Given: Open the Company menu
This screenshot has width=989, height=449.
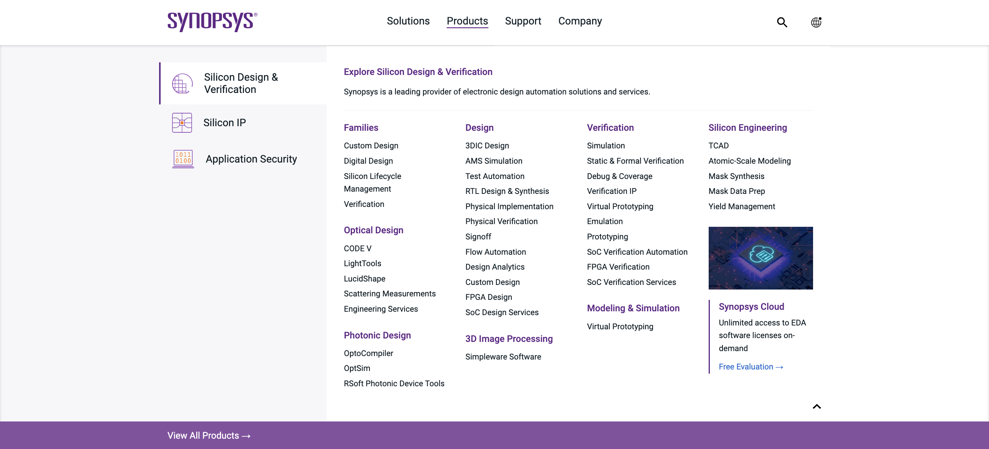Looking at the screenshot, I should click(x=580, y=21).
